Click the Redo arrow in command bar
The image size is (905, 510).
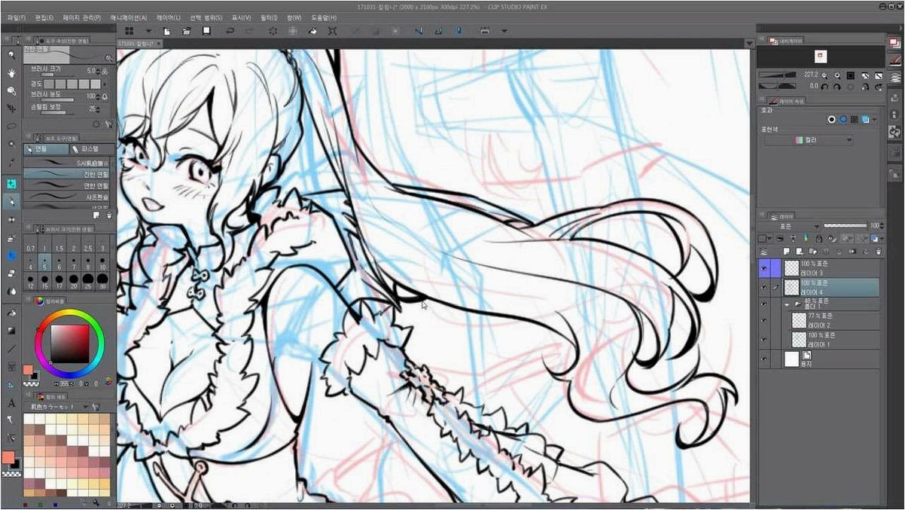pos(248,31)
